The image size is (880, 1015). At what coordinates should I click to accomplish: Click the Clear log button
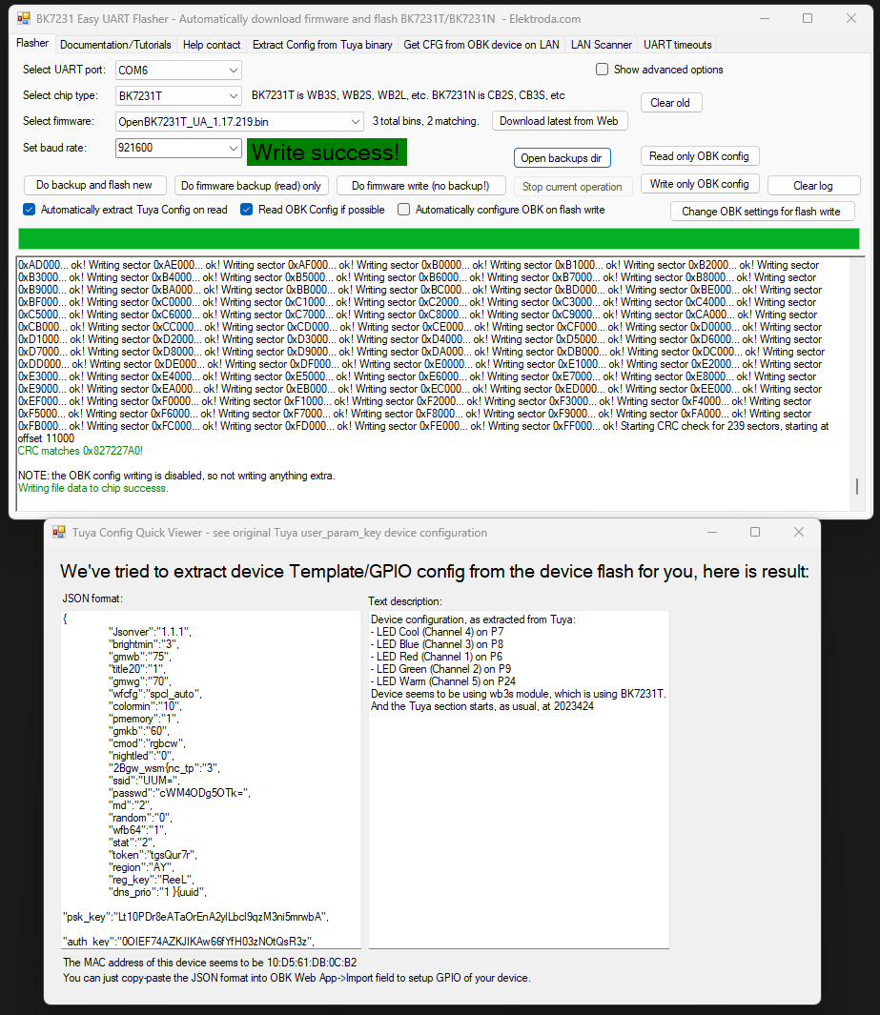pyautogui.click(x=813, y=186)
